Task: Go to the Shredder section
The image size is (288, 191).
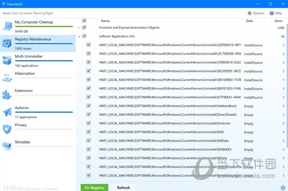Action: (x=38, y=146)
